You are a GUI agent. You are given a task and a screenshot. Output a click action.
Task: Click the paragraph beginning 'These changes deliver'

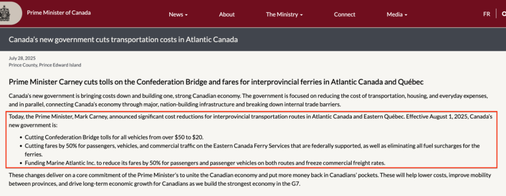click(250, 180)
